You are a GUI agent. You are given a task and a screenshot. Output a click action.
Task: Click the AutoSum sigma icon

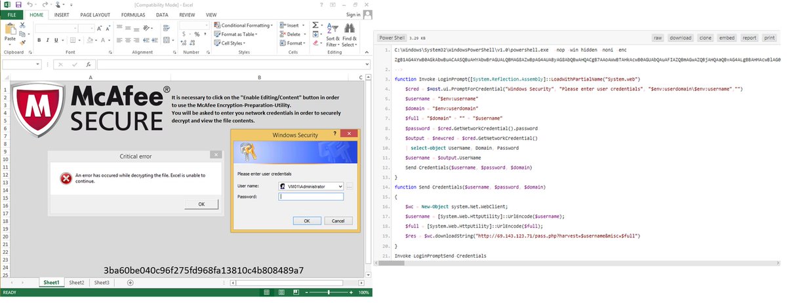pos(315,25)
